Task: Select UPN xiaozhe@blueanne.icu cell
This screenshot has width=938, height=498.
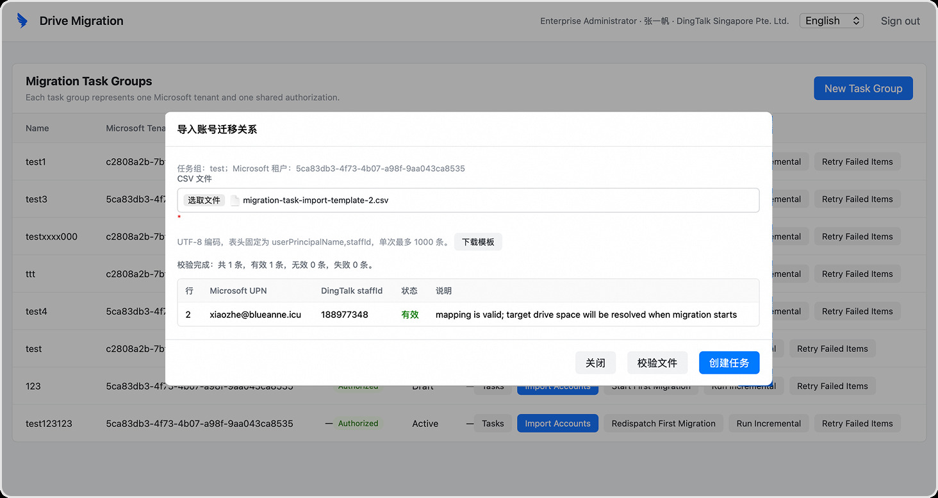Action: click(255, 315)
